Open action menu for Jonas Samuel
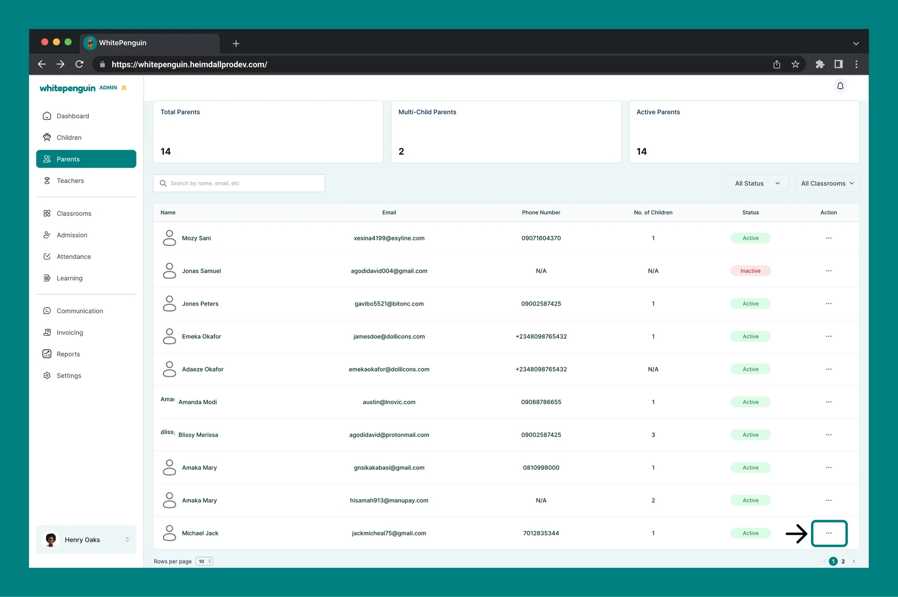Image resolution: width=898 pixels, height=597 pixels. (x=828, y=271)
